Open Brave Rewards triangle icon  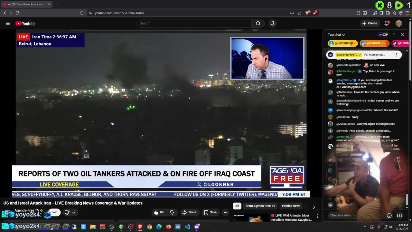[x=315, y=13]
